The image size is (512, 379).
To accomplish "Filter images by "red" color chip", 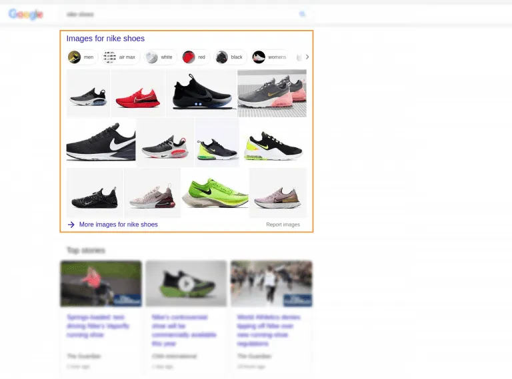I will point(195,57).
